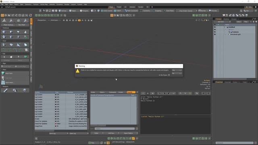Toggle visibility eye of Directional Light

215,34
